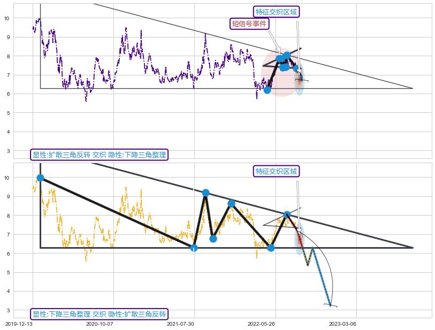This screenshot has width=435, height=330.
Task: Click the bottom-chart blue dot on baseline near 2022-05-26
Action: pos(271,248)
